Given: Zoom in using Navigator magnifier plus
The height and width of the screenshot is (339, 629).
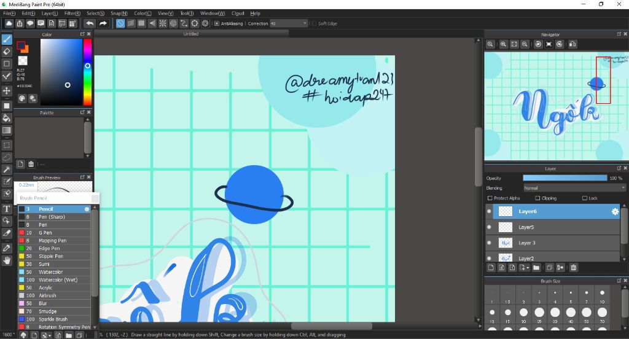Looking at the screenshot, I should [504, 44].
